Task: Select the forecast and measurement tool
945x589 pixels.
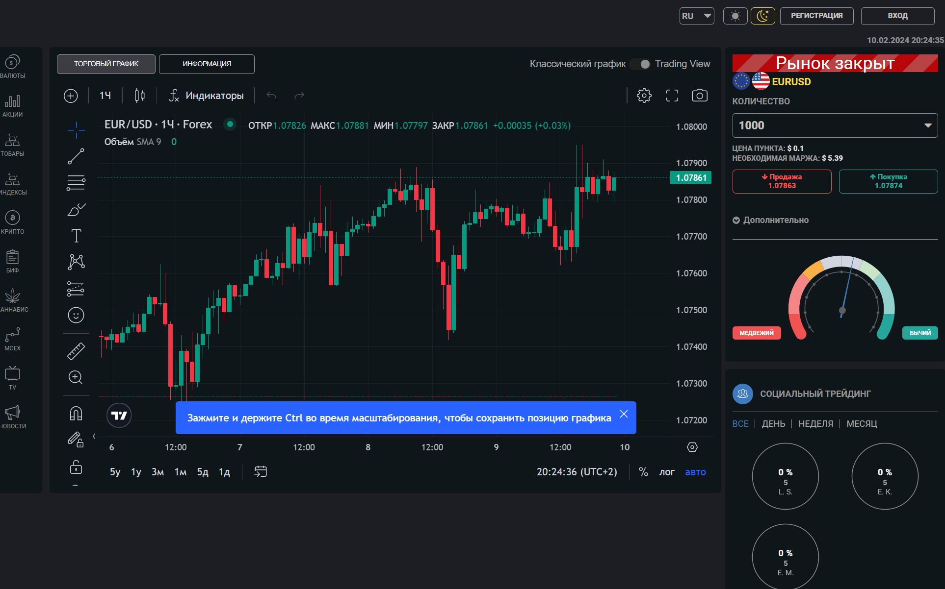Action: [x=76, y=289]
